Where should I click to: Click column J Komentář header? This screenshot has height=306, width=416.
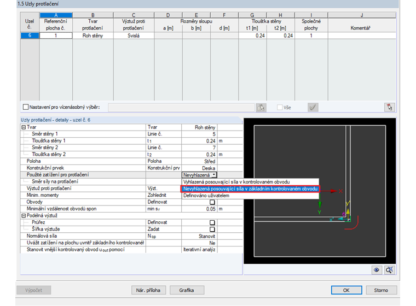(362, 15)
